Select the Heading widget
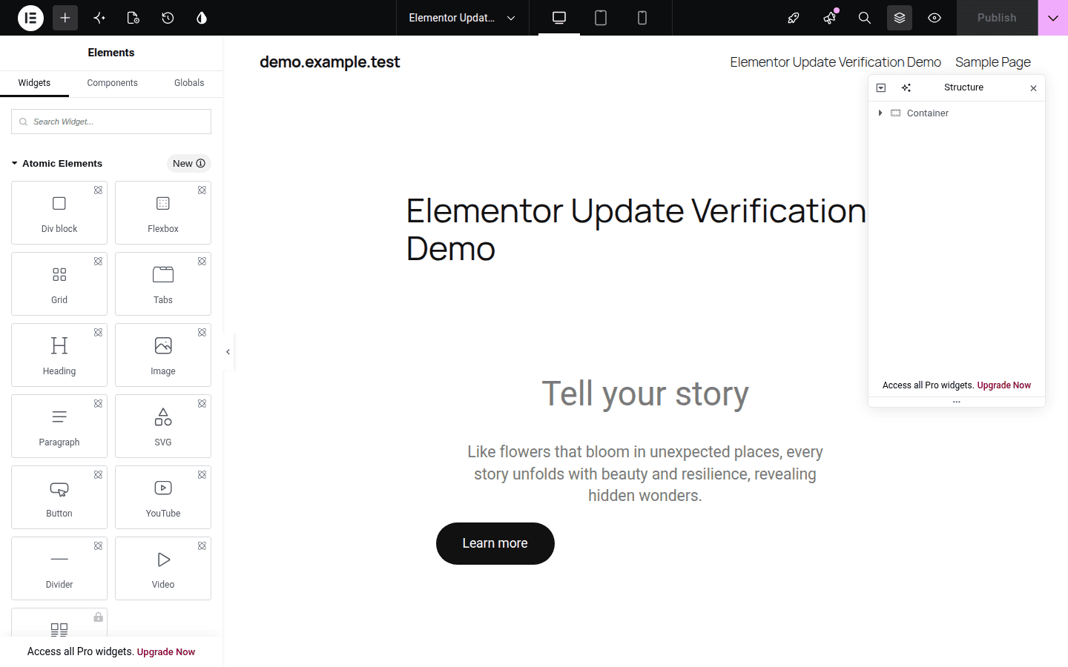 coord(59,355)
